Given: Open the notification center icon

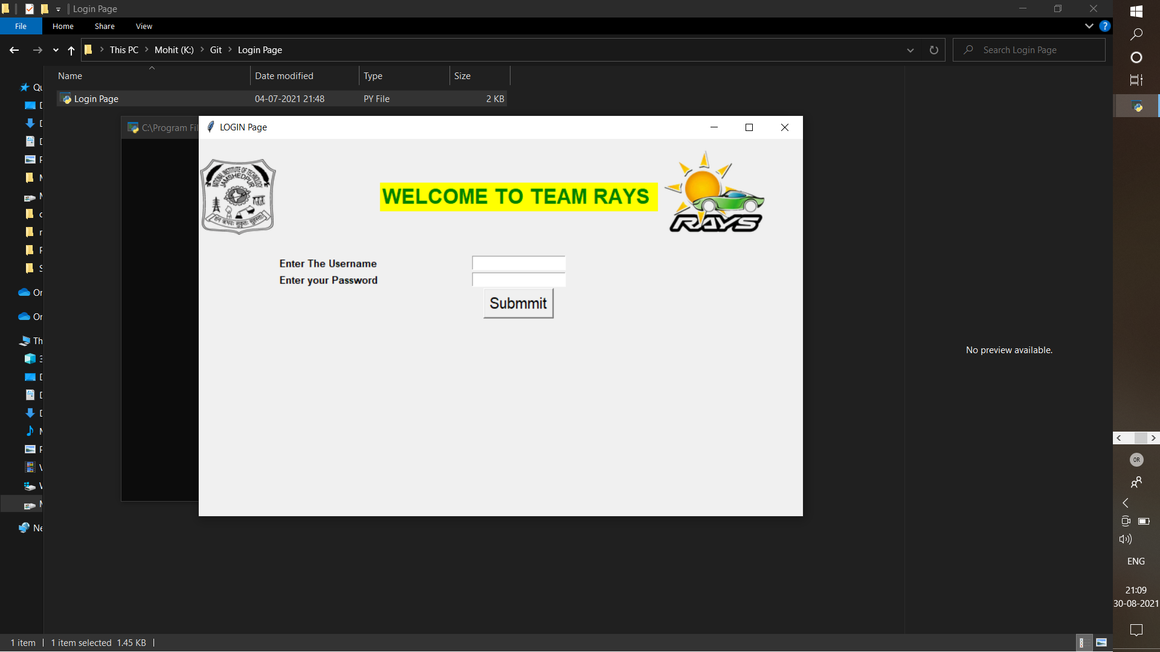Looking at the screenshot, I should click(x=1136, y=630).
